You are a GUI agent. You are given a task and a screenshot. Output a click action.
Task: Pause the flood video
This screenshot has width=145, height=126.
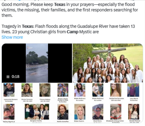[8, 77]
